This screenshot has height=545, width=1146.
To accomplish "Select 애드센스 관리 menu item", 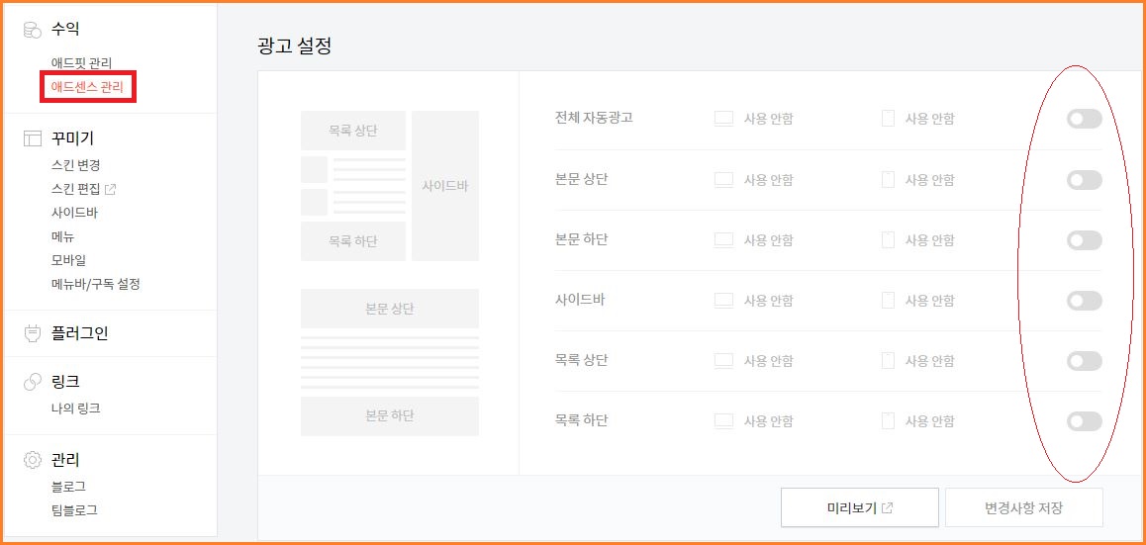I will [x=87, y=88].
